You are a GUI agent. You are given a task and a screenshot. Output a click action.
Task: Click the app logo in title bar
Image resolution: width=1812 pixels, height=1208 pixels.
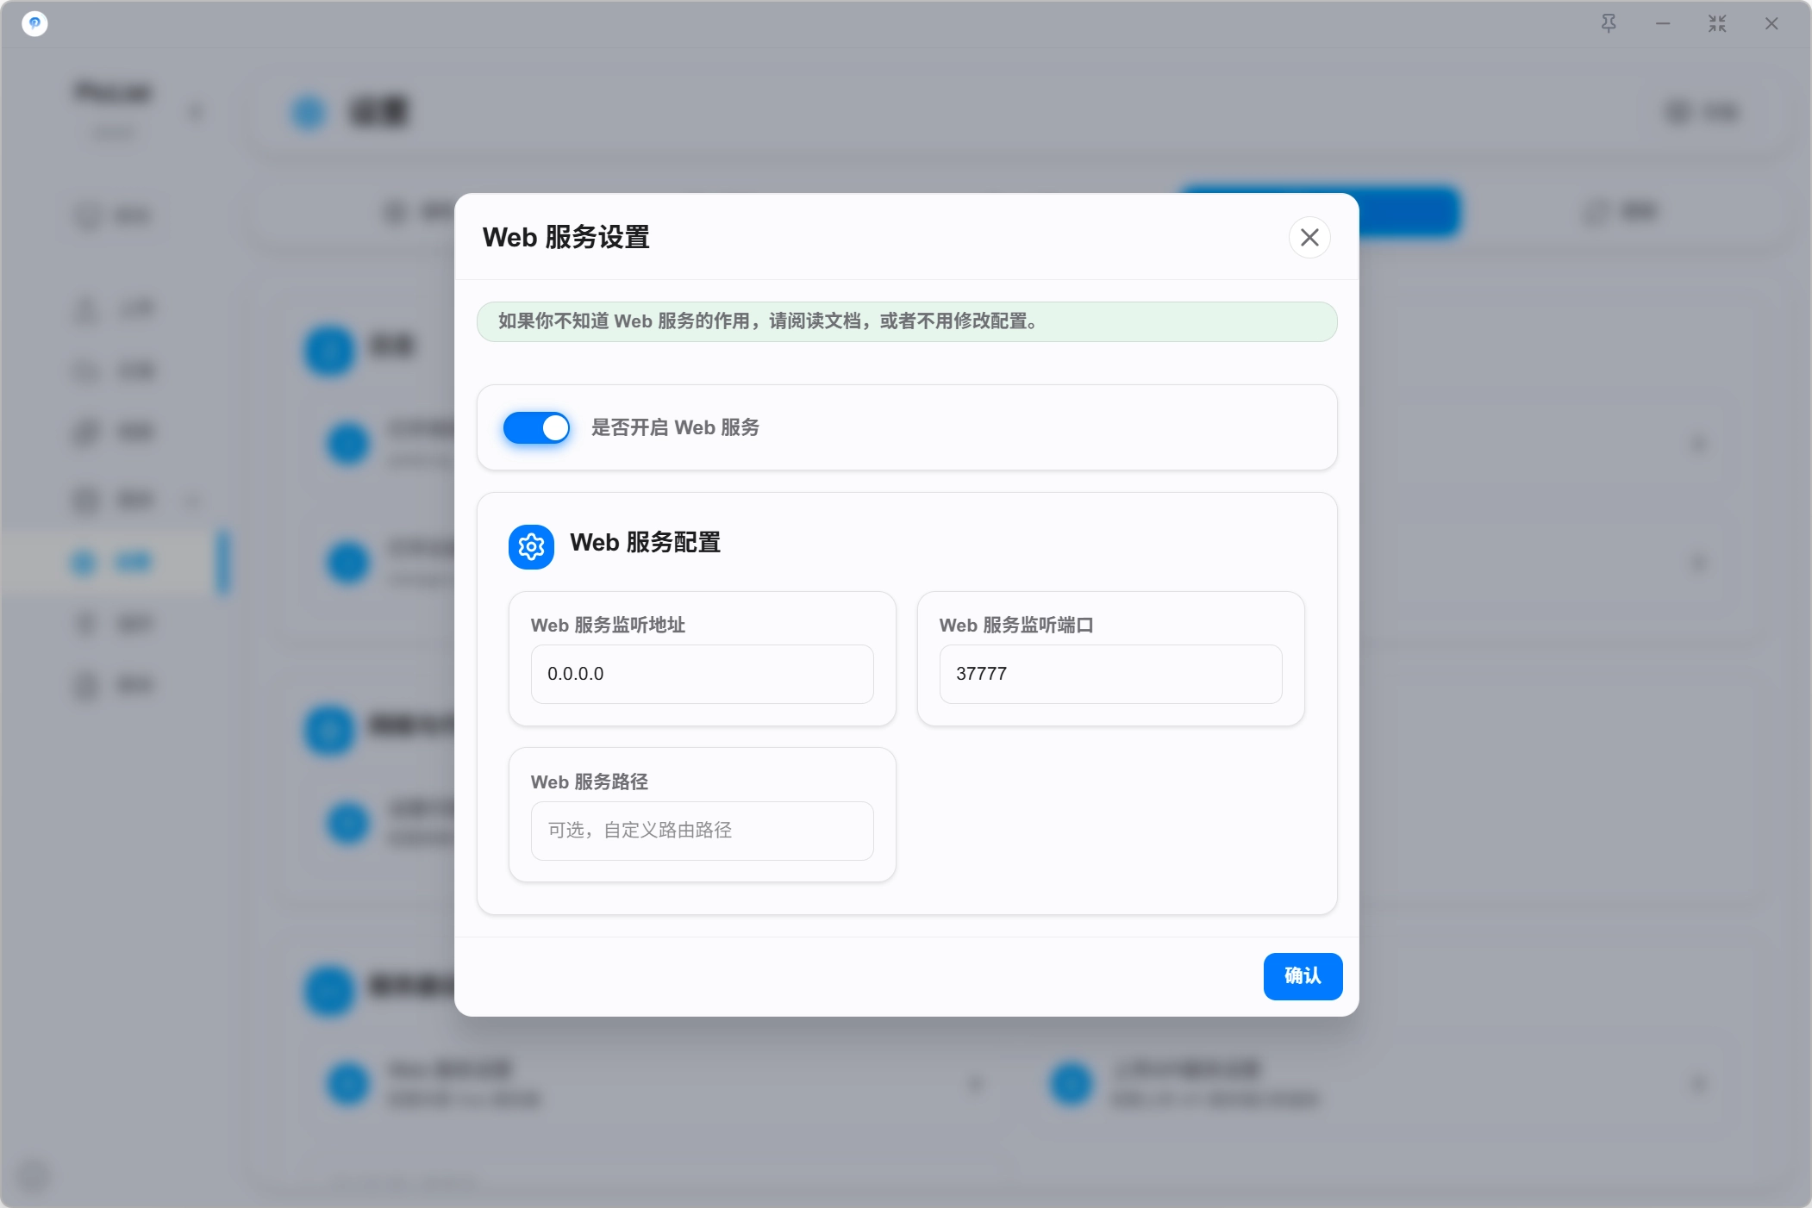[x=34, y=23]
